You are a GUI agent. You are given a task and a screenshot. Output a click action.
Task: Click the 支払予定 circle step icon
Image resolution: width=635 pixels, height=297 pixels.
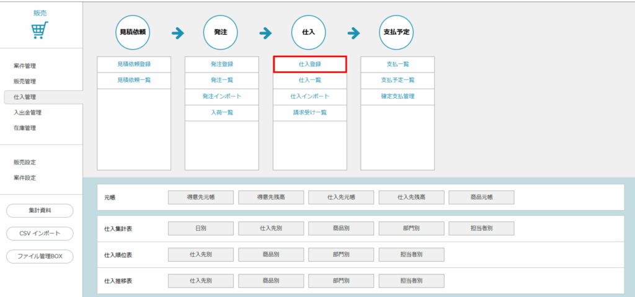click(x=397, y=32)
